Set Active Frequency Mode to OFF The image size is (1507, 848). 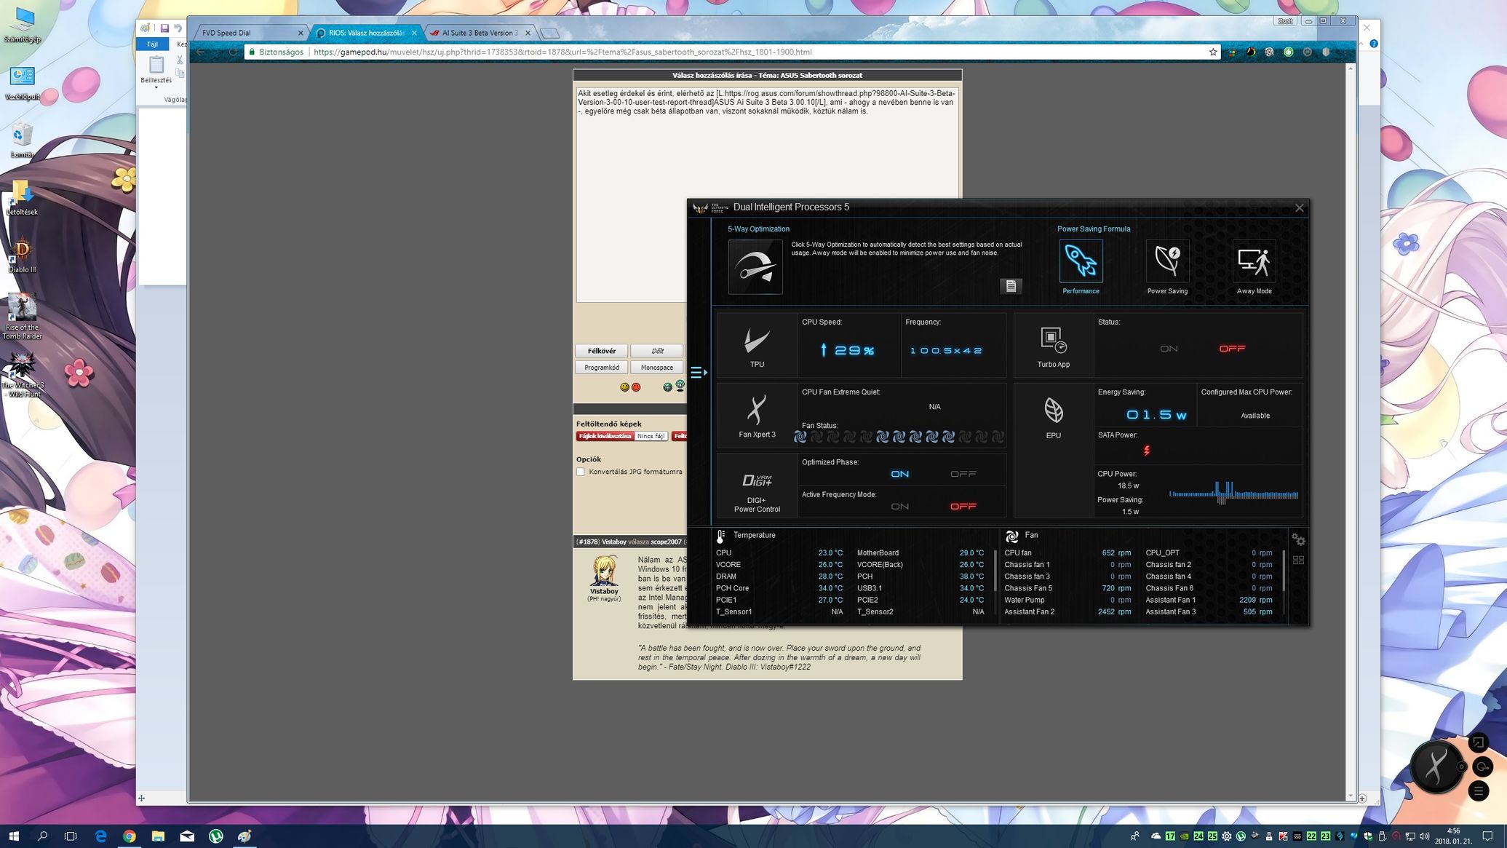[x=963, y=507]
